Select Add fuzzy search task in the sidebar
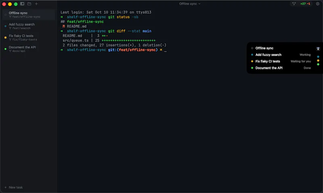Screen dimensions: 323x193 point(29,26)
